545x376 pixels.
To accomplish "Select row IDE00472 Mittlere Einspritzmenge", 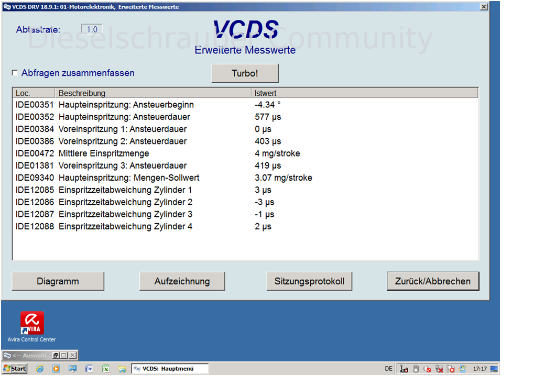I will click(245, 153).
